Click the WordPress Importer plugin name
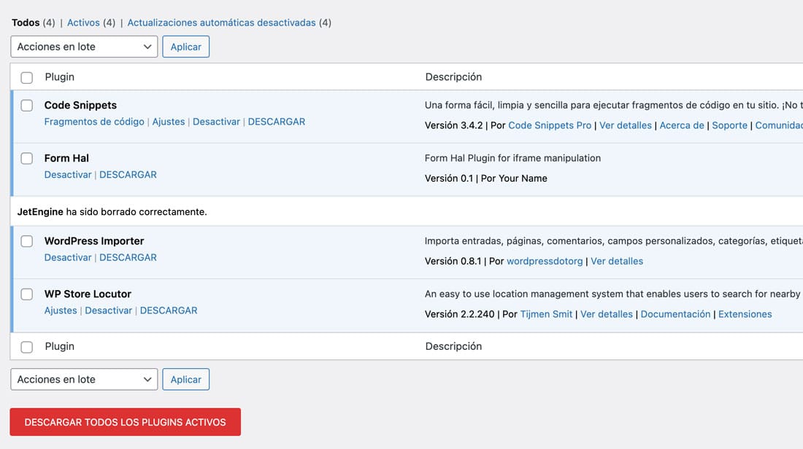Image resolution: width=803 pixels, height=449 pixels. click(94, 241)
